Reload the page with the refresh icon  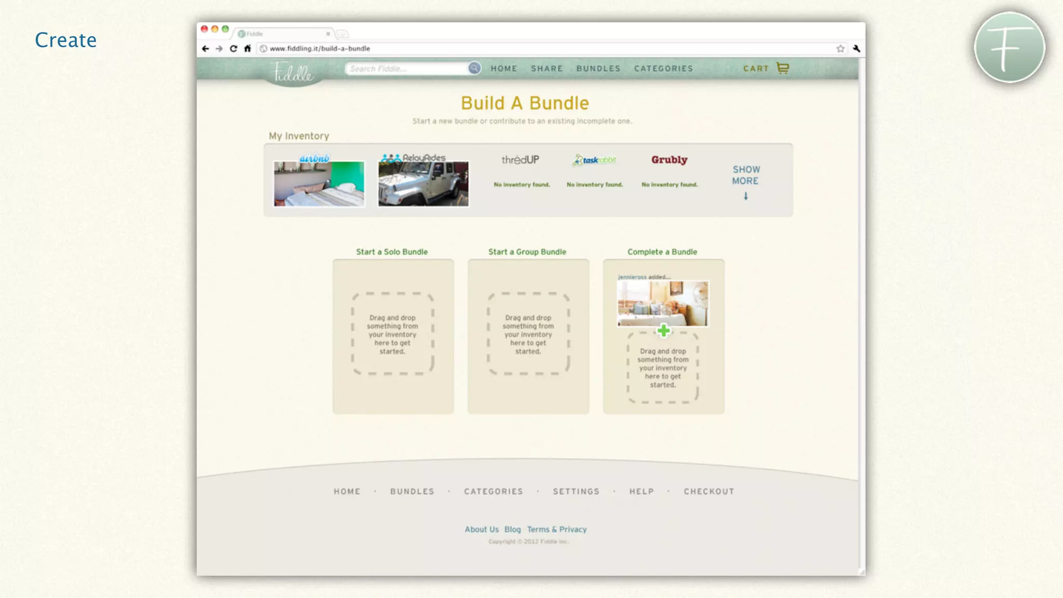click(234, 49)
